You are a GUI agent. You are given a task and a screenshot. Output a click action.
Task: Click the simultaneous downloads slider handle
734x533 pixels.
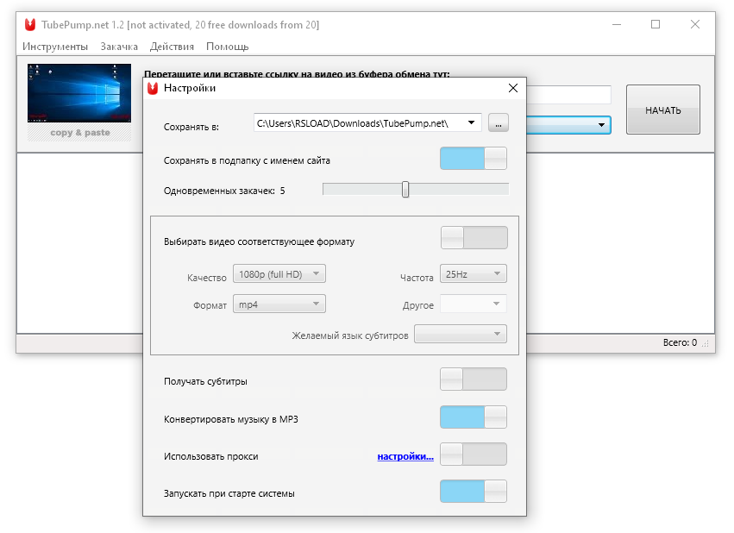click(405, 190)
